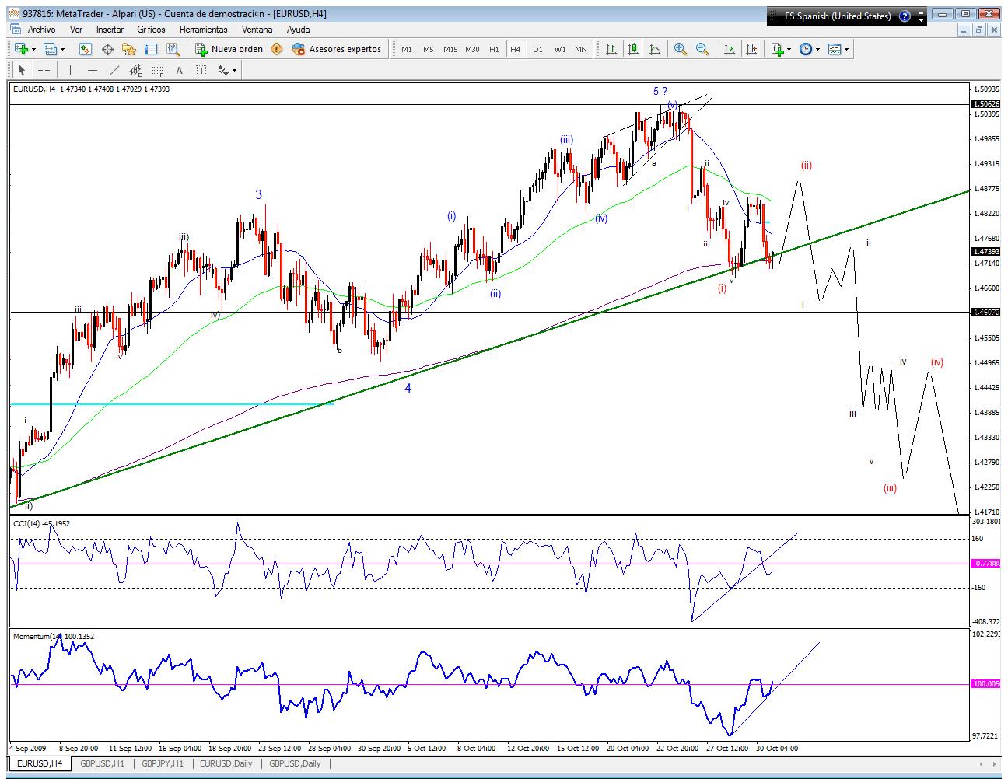
Task: Choose the text label tool
Action: 179,70
